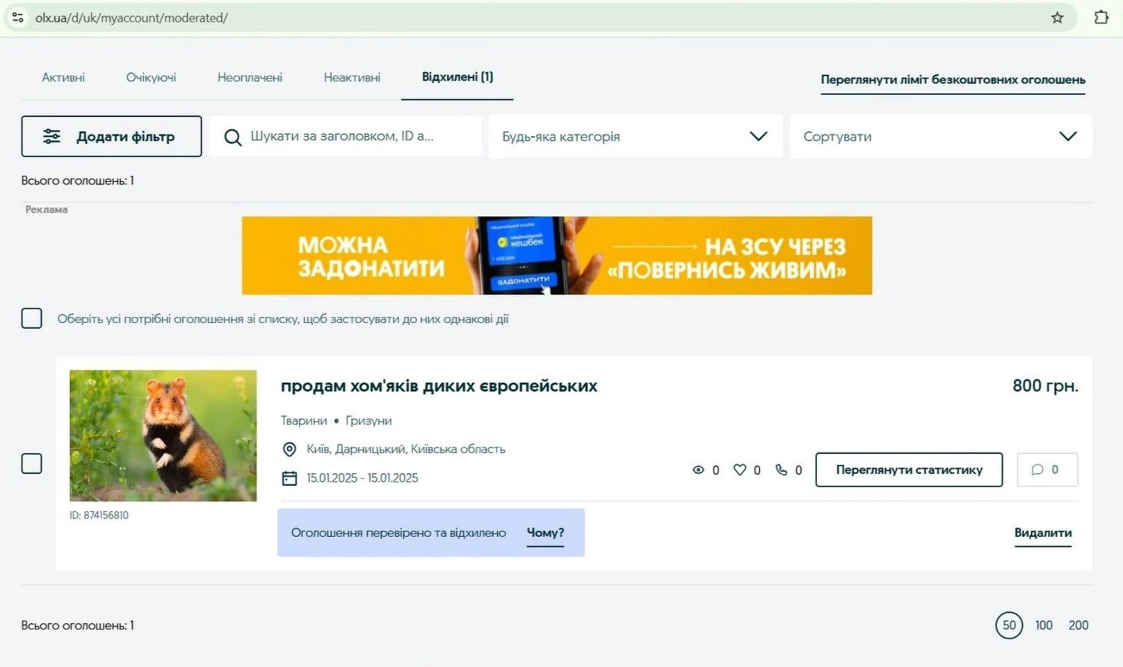1123x667 pixels.
Task: Click Переглянути статистику button
Action: (x=908, y=470)
